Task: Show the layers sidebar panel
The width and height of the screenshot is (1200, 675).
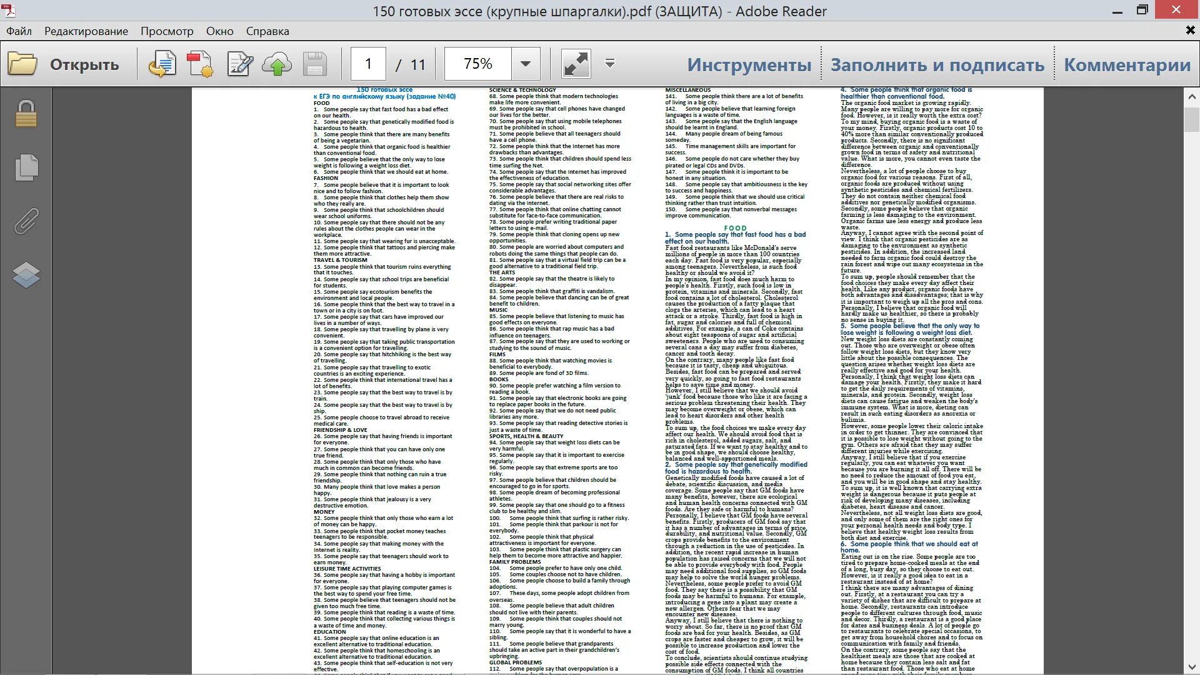Action: coord(26,274)
